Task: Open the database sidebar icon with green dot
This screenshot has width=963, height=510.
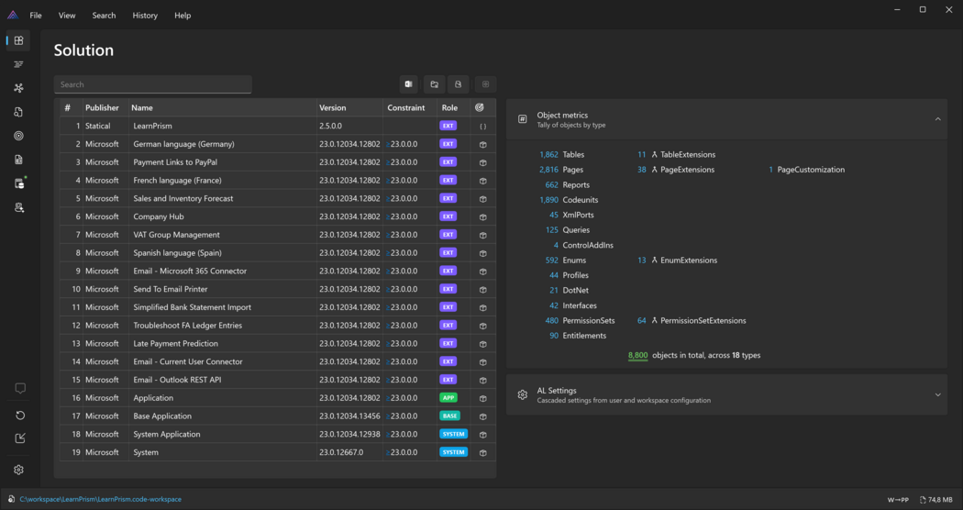Action: [18, 183]
